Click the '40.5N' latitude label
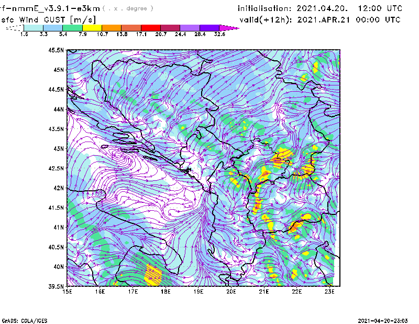 point(56,247)
